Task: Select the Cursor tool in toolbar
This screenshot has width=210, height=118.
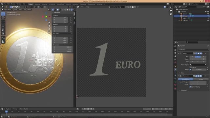Action: pyautogui.click(x=3, y=18)
